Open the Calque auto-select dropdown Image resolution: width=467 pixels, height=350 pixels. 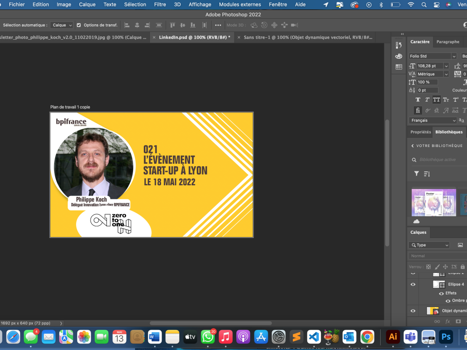62,25
